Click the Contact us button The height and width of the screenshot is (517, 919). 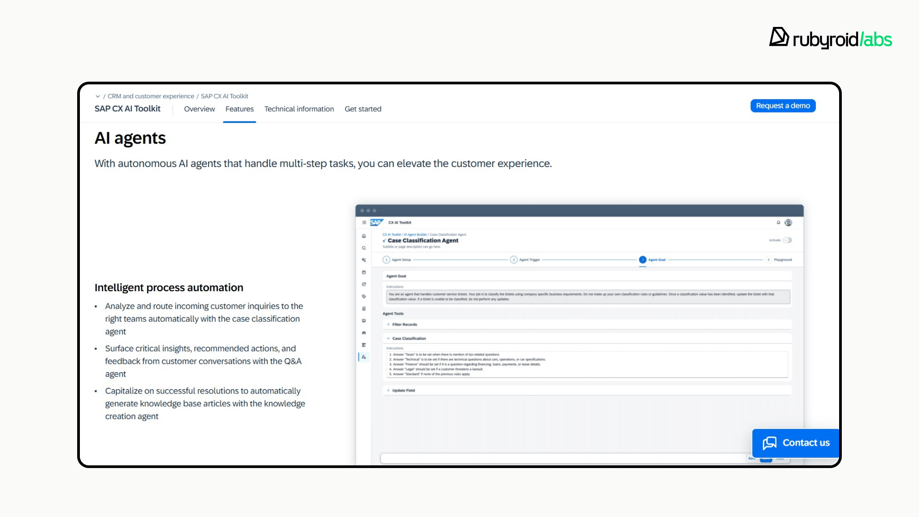(x=796, y=443)
